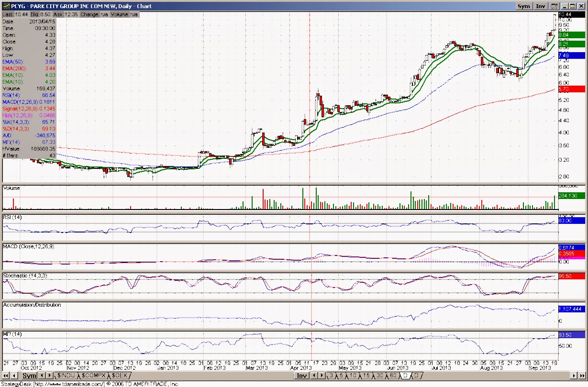Click the Last price field in the quote bar

tap(15, 15)
